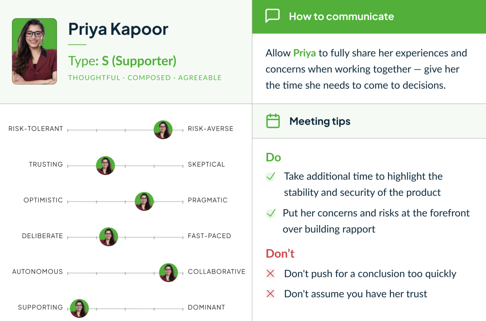Select the Meeting tips section header
This screenshot has width=486, height=321.
pos(320,121)
